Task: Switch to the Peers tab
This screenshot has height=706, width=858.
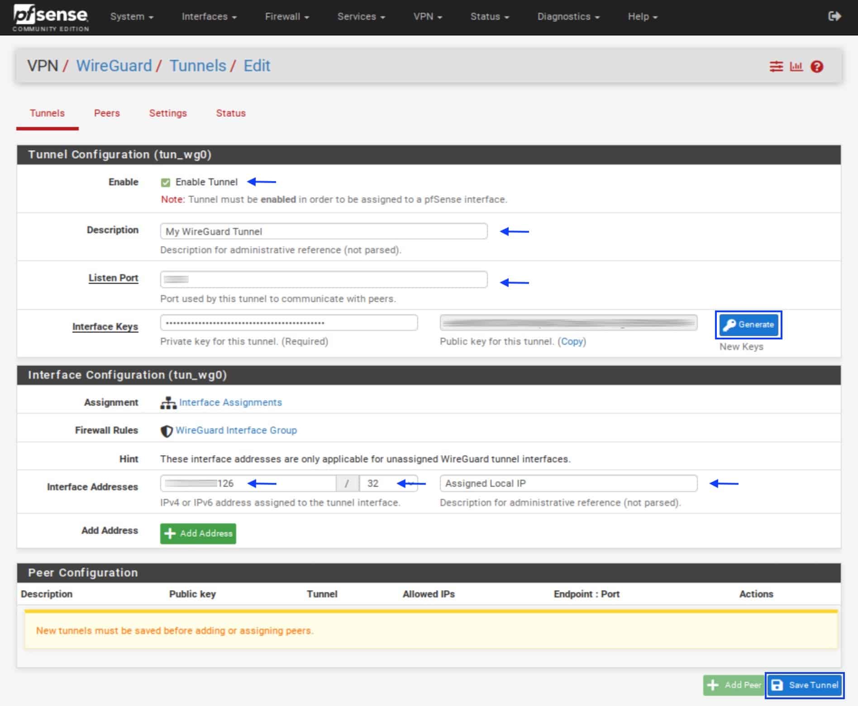Action: point(107,113)
